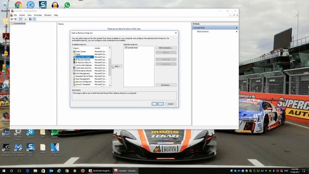Open the Skype desktop icon
This screenshot has height=174, width=309.
30,133
